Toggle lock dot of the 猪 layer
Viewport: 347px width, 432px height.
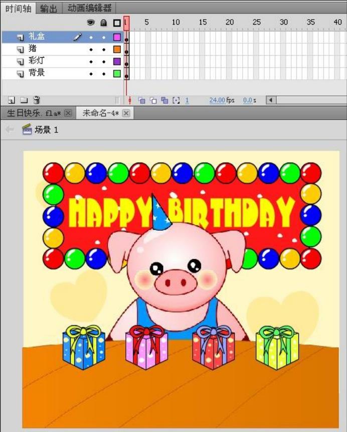point(104,50)
